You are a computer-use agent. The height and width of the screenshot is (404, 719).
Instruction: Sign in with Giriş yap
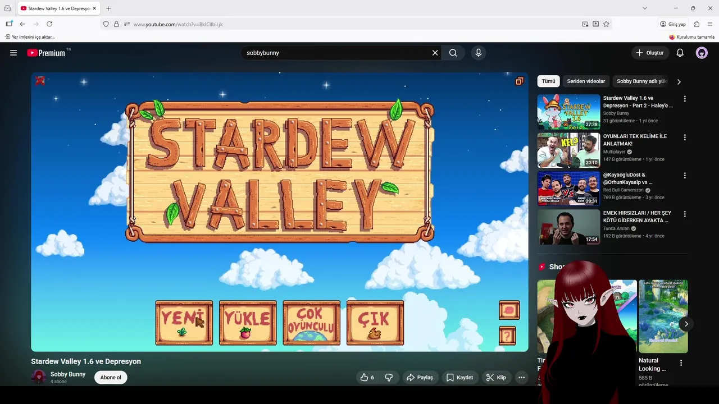click(673, 24)
